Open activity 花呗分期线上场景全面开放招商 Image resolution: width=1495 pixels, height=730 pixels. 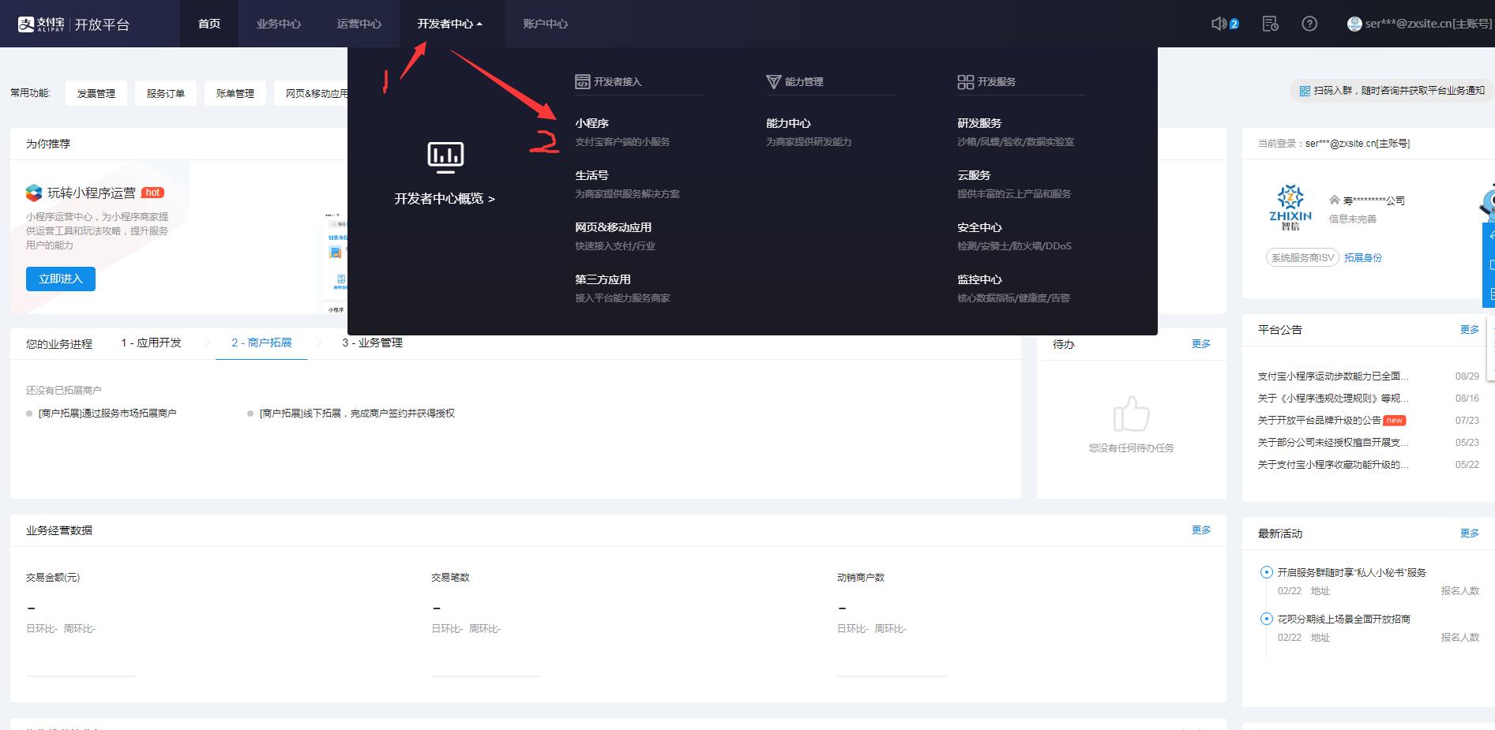click(1344, 619)
